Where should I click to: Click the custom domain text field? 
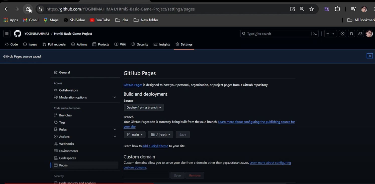click(146, 175)
